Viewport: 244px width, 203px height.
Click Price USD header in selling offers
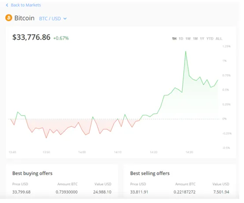click(138, 184)
